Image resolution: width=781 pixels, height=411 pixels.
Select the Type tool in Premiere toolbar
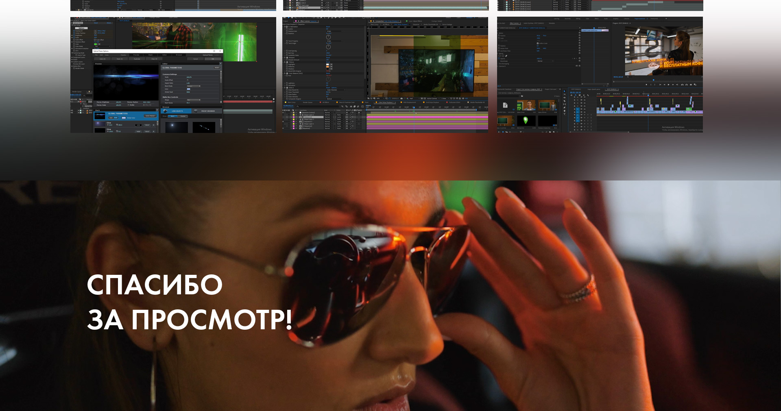point(565,114)
